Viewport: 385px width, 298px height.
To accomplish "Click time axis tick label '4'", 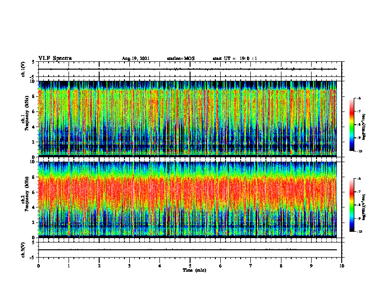I will (x=160, y=266).
